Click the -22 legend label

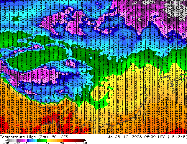coord(17,143)
